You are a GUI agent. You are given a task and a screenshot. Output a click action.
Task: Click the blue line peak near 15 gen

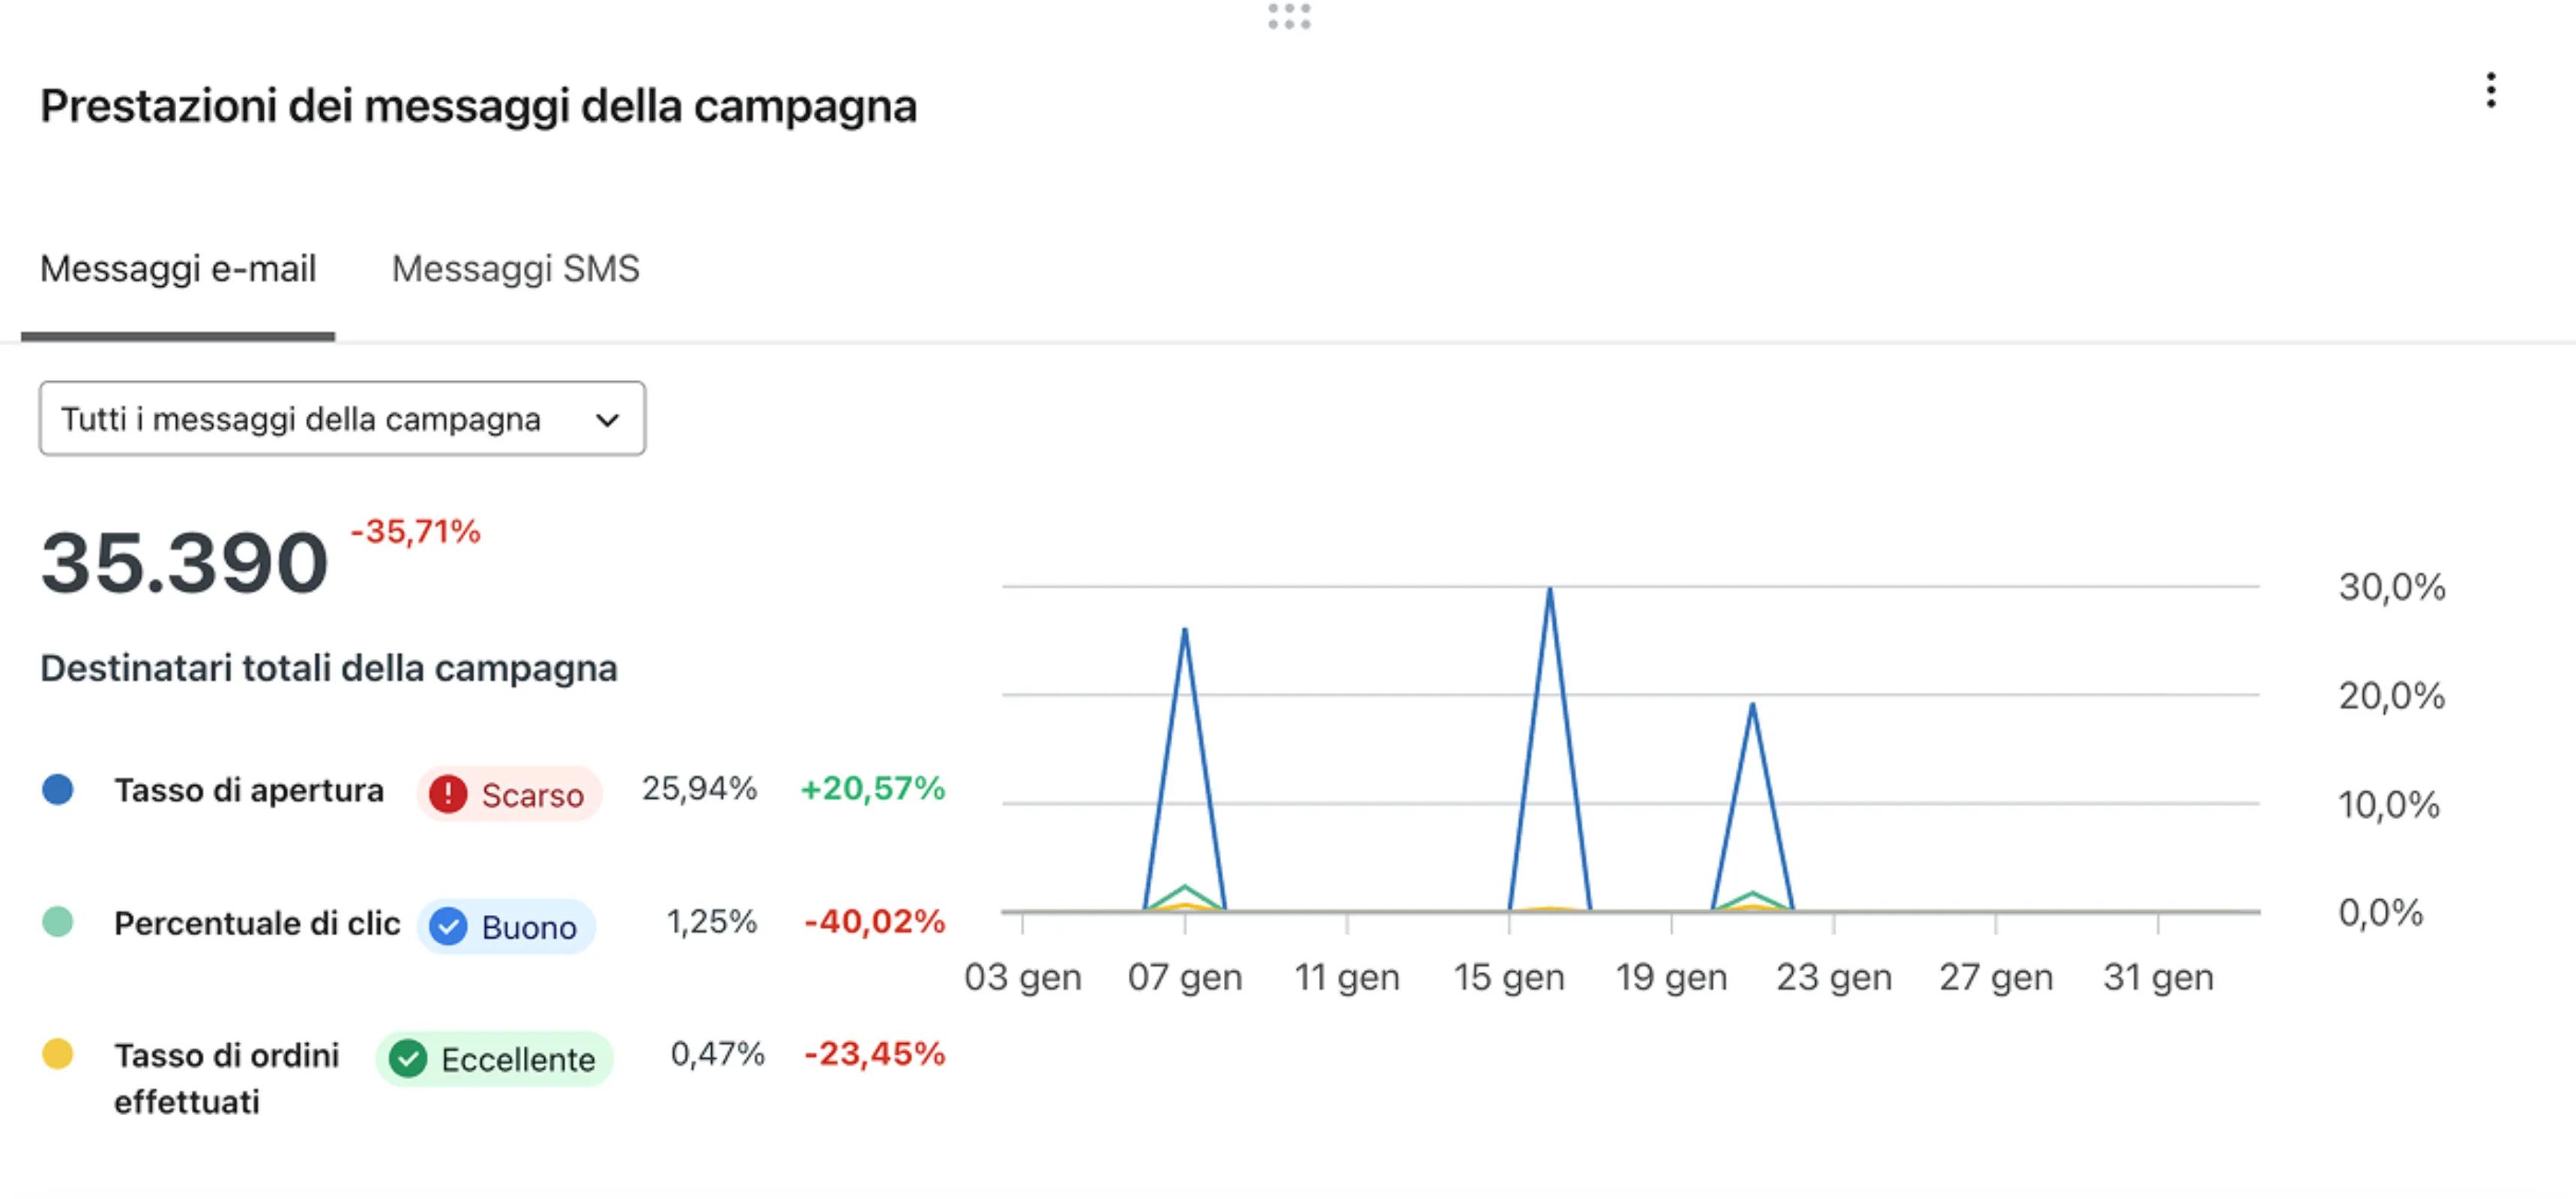tap(1550, 590)
